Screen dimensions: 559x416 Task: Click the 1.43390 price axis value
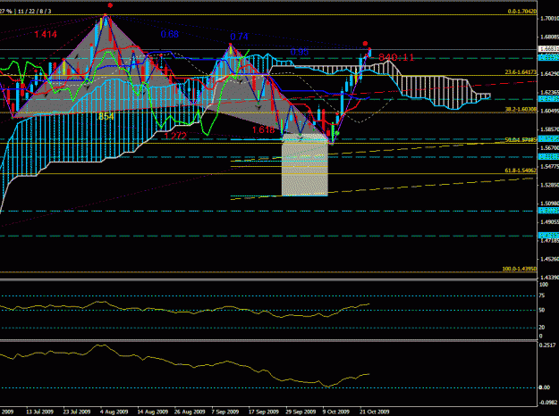coord(549,278)
